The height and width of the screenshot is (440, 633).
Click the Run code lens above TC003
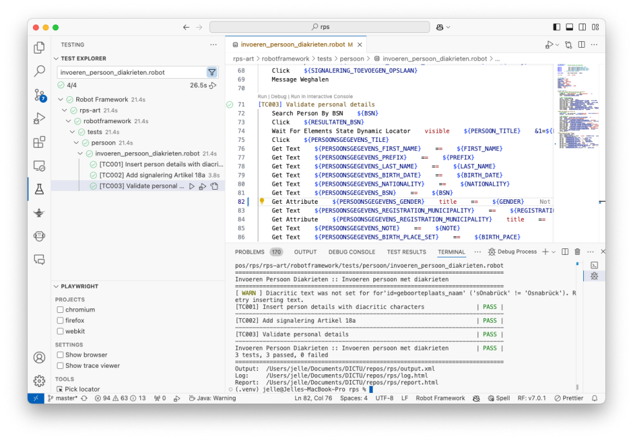(262, 96)
